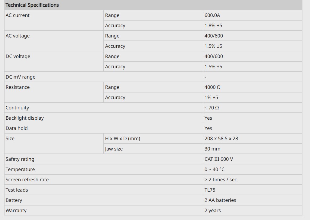The image size is (310, 220).
Task: Select the AC current row label
Action: coord(18,15)
